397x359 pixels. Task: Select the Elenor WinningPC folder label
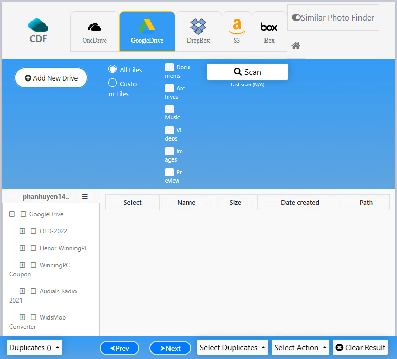pos(64,248)
